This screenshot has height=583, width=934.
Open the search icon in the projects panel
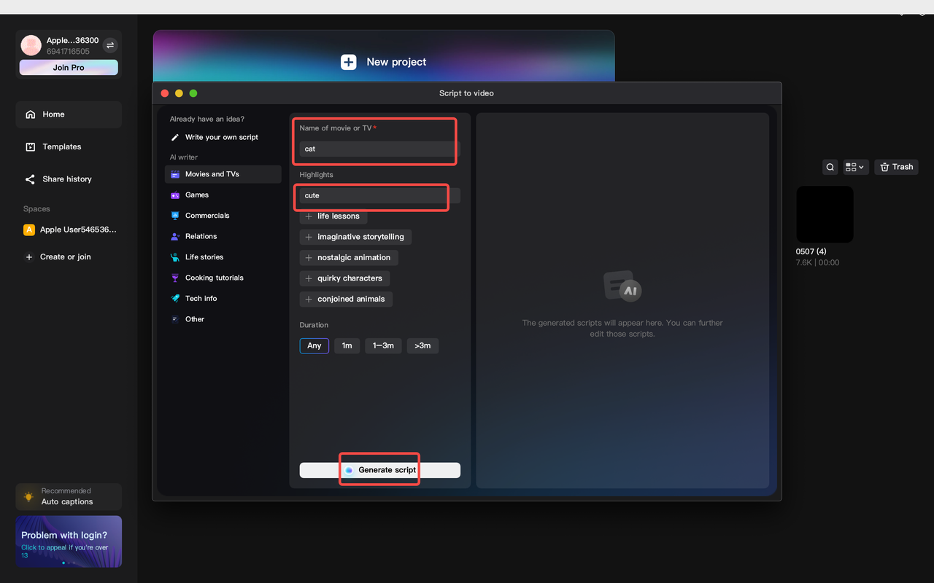830,167
